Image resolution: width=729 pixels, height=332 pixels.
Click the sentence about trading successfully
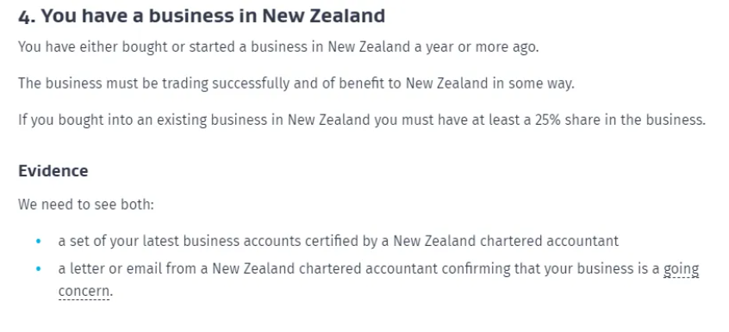[296, 83]
